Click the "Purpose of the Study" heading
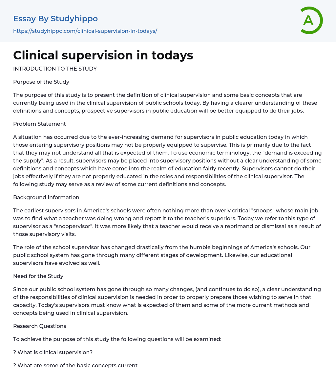The image size is (336, 388). click(41, 82)
